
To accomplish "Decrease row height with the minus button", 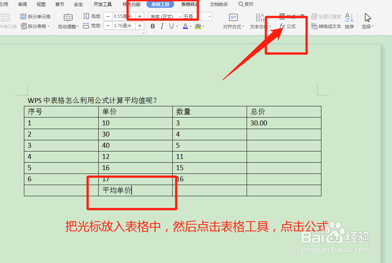I will (108, 16).
